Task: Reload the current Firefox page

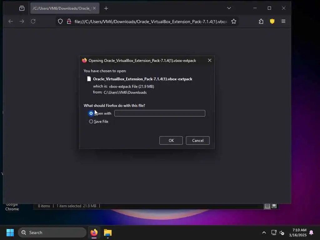Action: pos(33,21)
